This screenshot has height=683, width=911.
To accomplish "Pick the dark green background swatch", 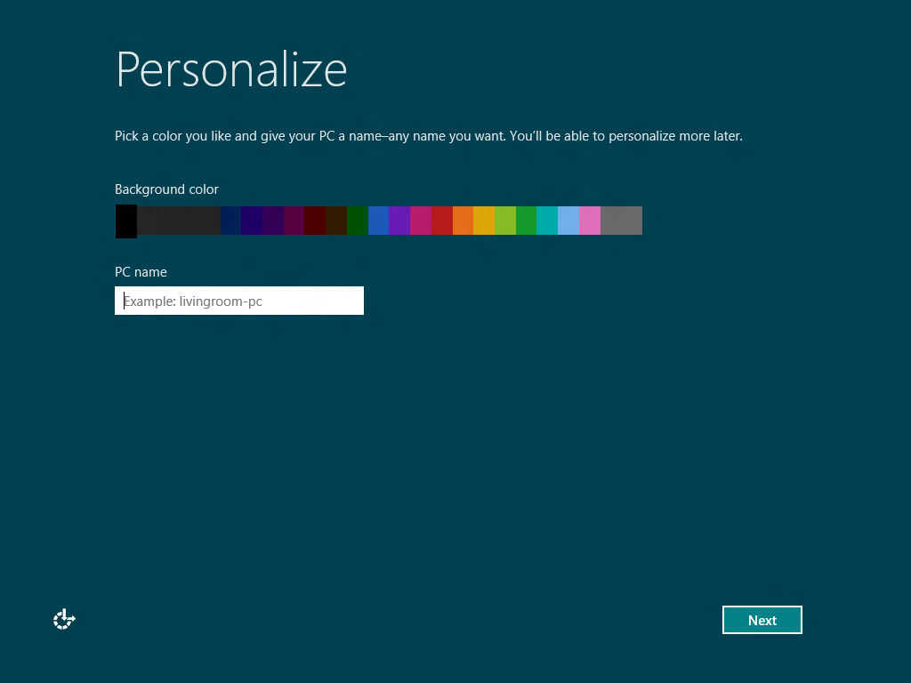I will coord(357,221).
